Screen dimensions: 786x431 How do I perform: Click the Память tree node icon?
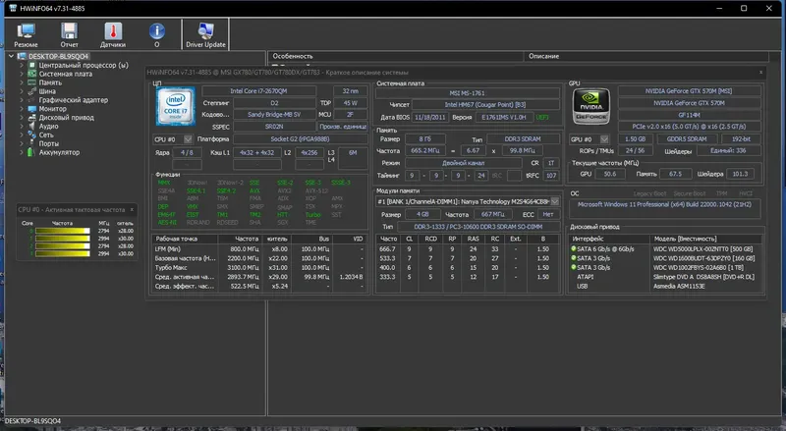click(32, 82)
